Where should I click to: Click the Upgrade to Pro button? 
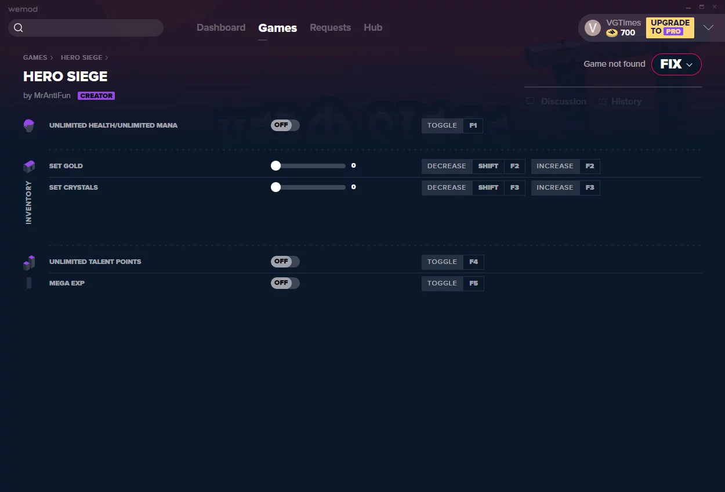pos(670,27)
